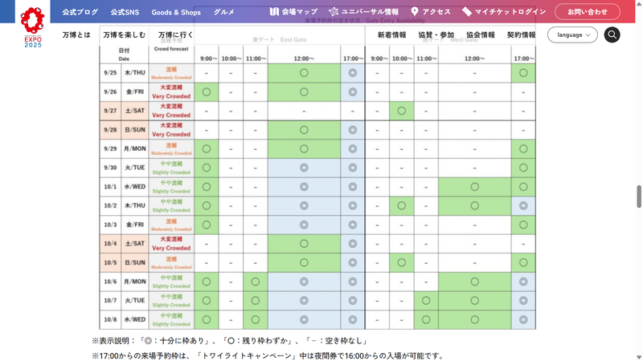The image size is (643, 361).
Task: Click 10/6 West Gate 12:00 circle
Action: tap(474, 282)
